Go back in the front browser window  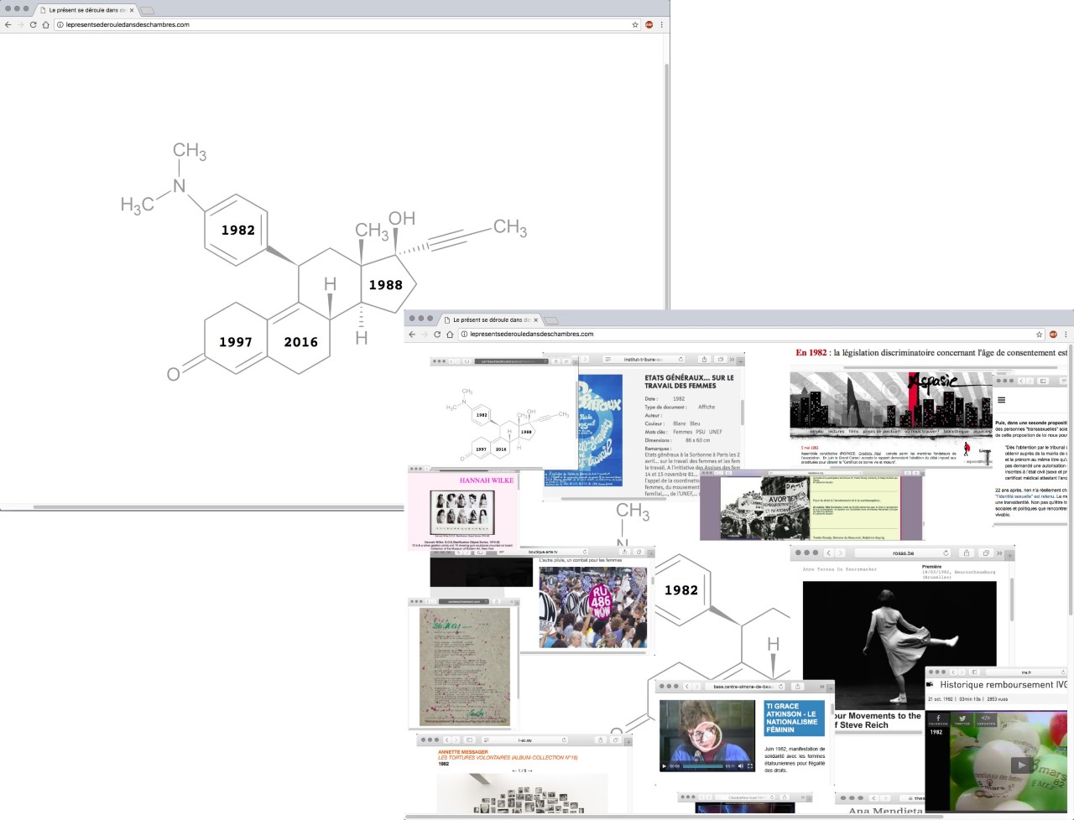[412, 334]
